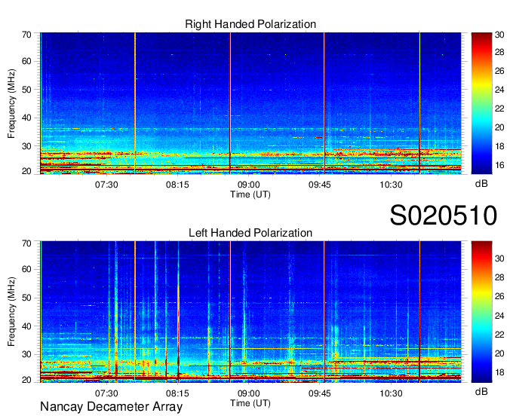
Task: Click 10:30 tick under Right Handed plot
Action: coord(391,185)
